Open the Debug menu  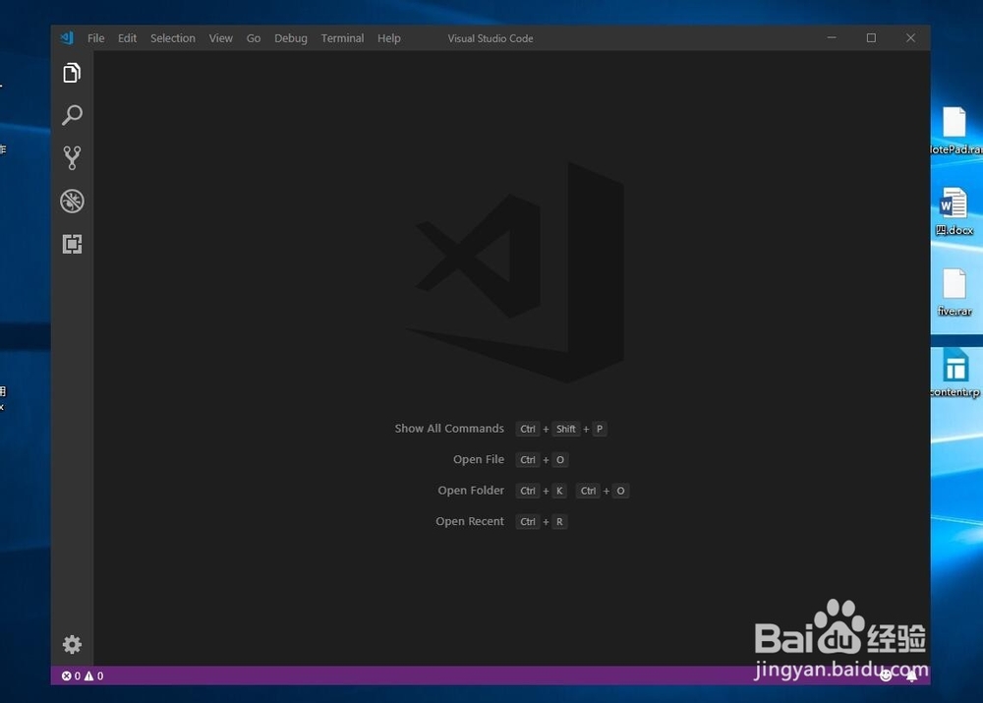[x=291, y=38]
